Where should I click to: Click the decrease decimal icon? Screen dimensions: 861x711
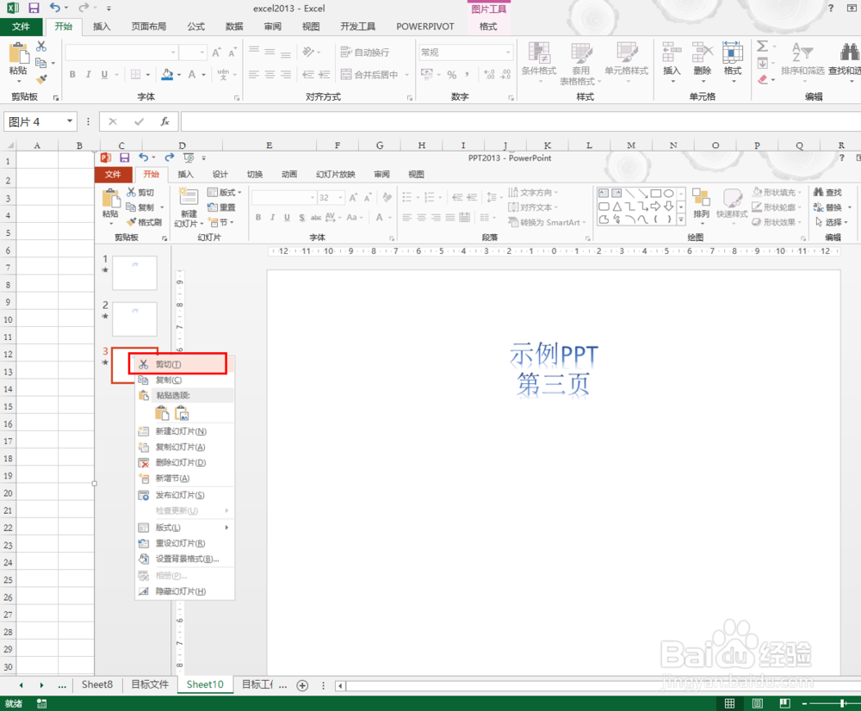coord(505,74)
